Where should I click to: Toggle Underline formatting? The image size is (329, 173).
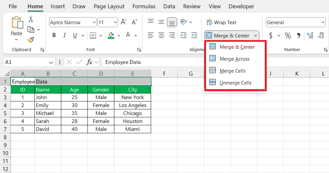[x=75, y=35]
